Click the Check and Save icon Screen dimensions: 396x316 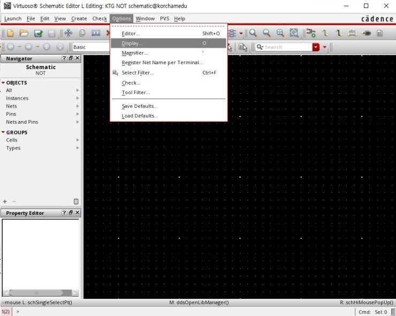(x=38, y=33)
